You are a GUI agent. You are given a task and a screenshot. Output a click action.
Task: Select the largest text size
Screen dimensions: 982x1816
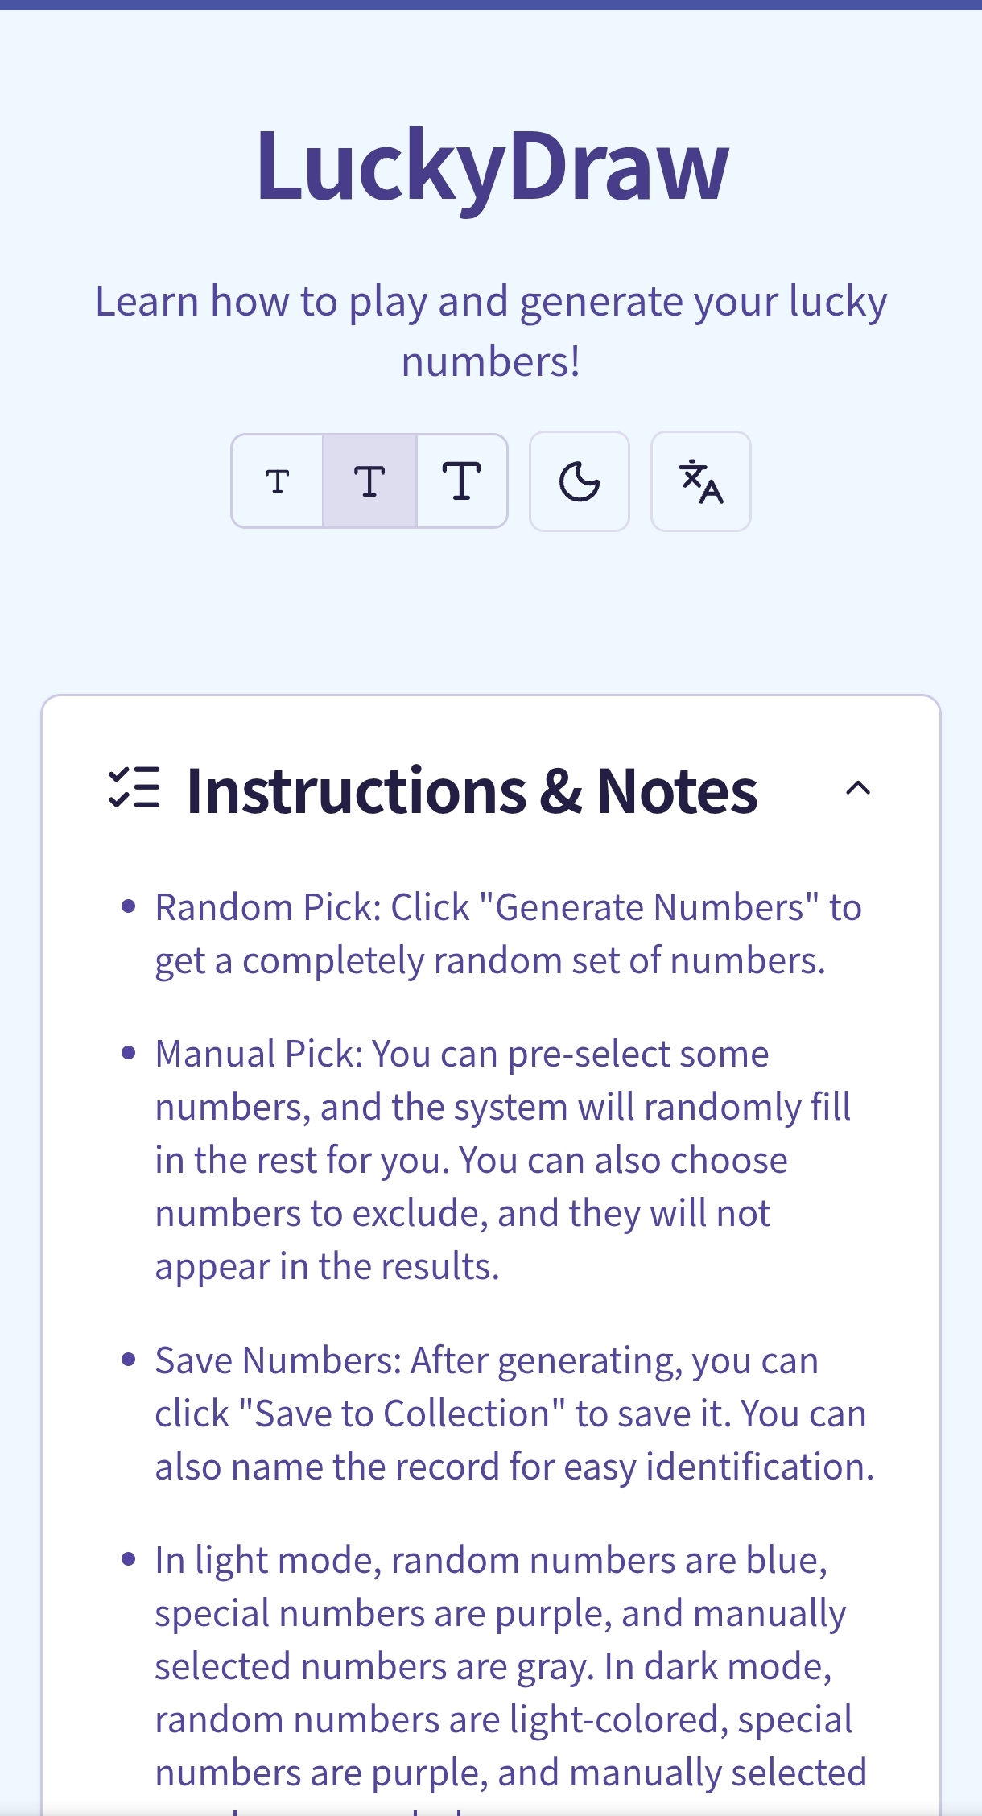(x=462, y=481)
